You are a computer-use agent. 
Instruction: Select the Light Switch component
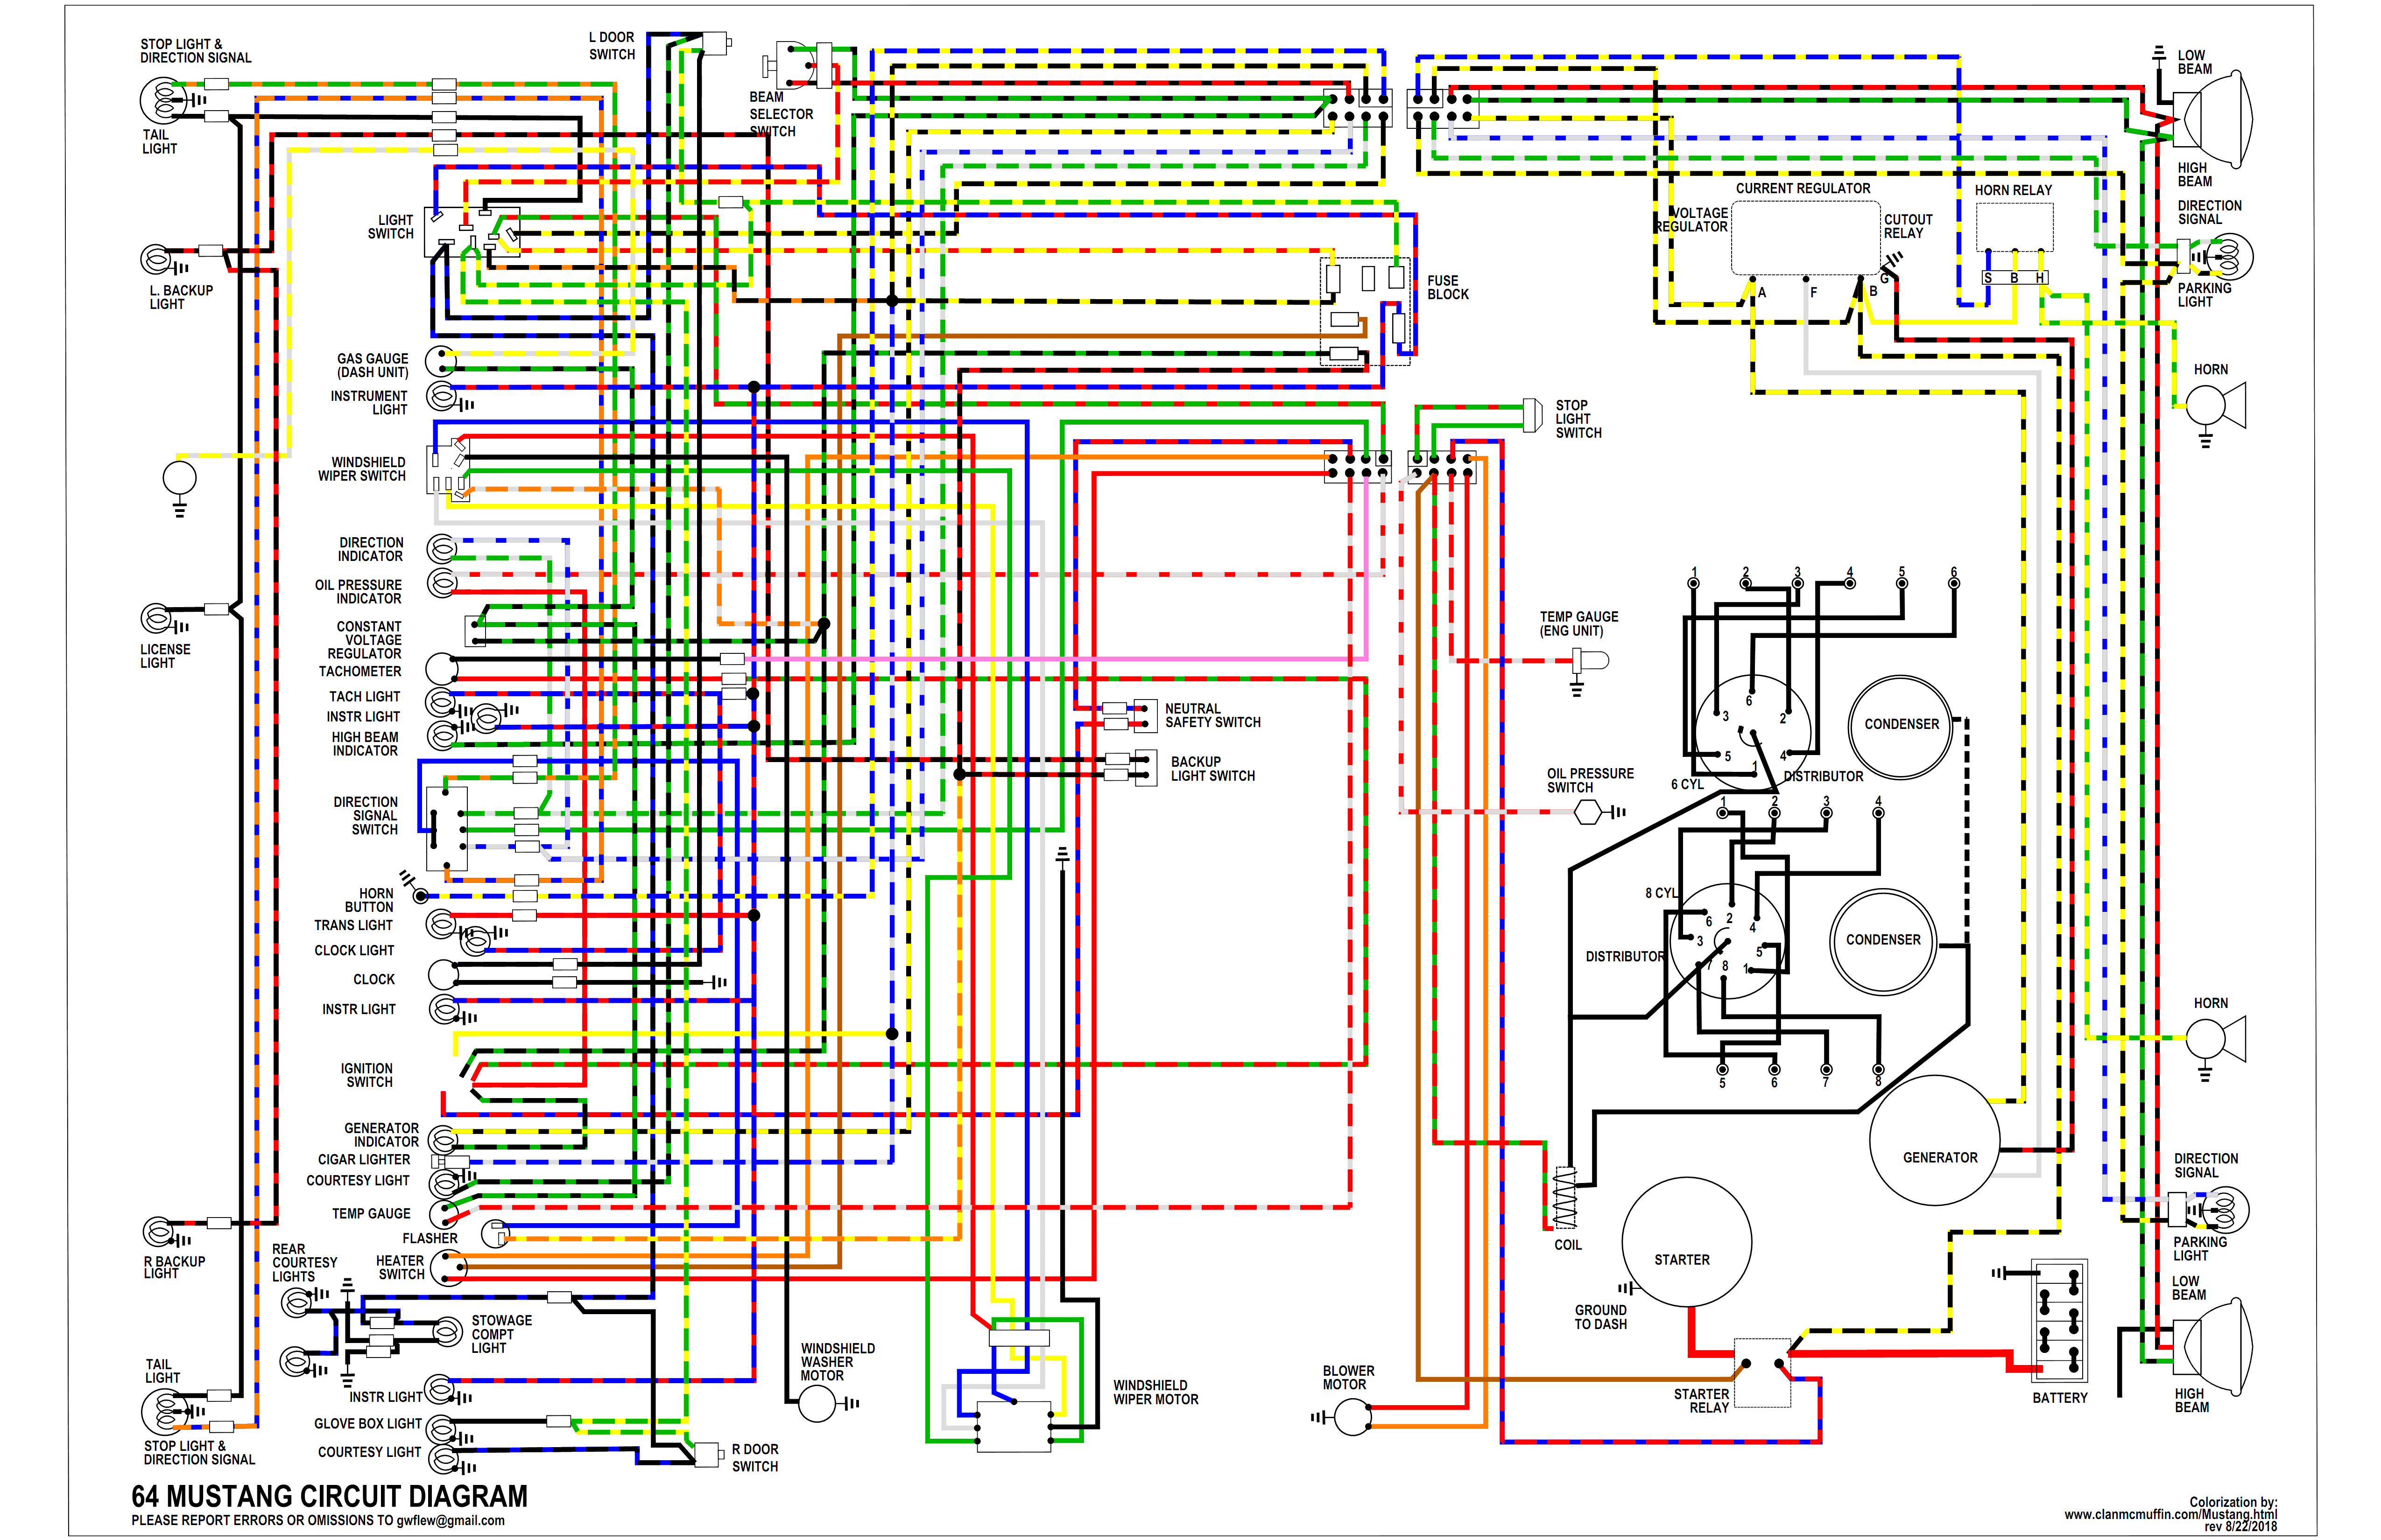(x=472, y=232)
